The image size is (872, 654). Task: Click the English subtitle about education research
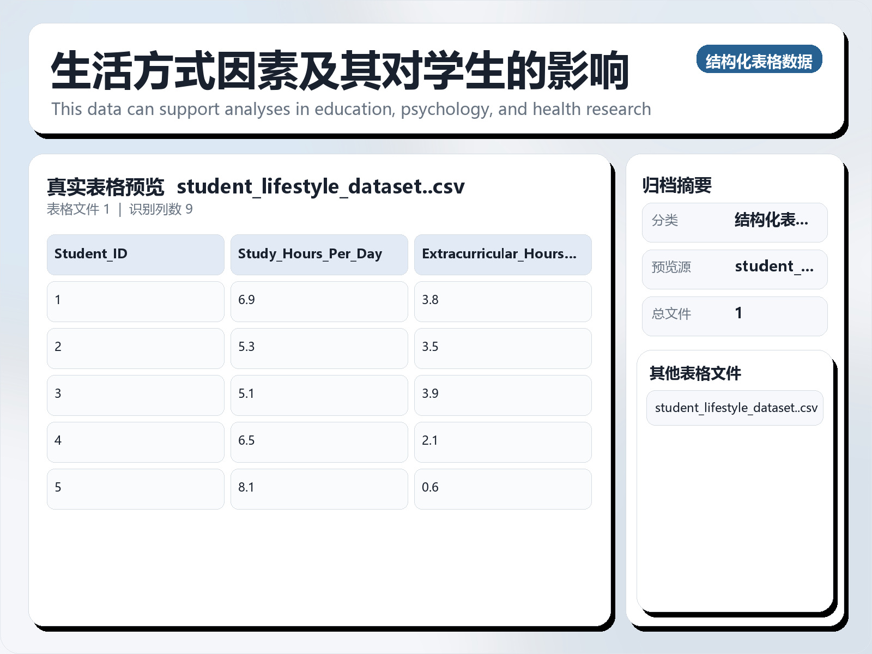[x=351, y=109]
